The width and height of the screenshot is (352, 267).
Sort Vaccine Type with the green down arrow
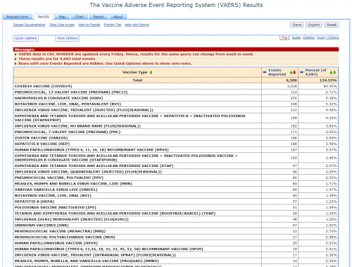click(151, 73)
